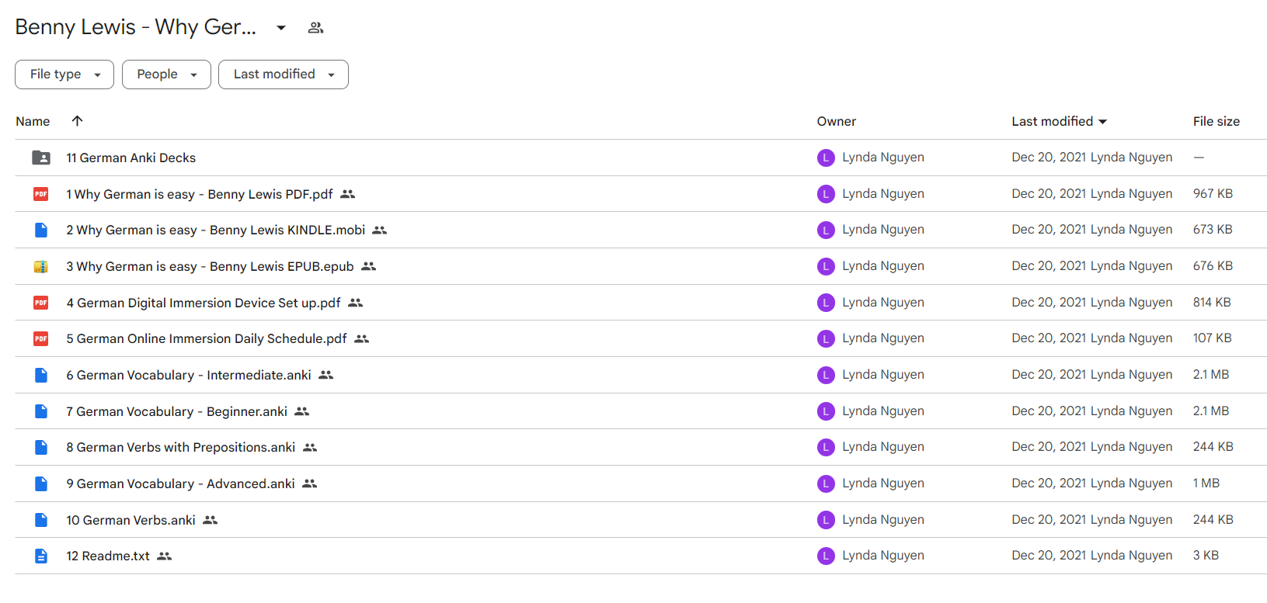Click the file icon of 9 German Vocabulary Advanced
This screenshot has height=603, width=1267.
click(41, 483)
